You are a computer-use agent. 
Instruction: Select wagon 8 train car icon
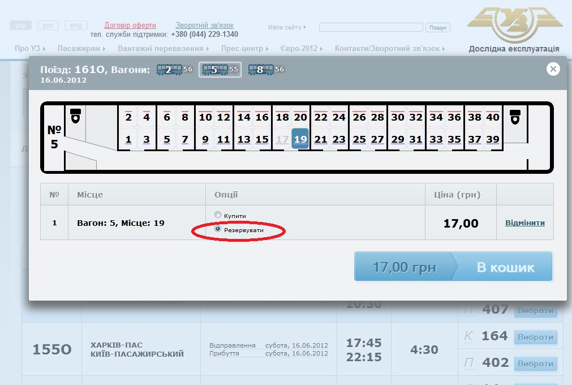pos(260,70)
